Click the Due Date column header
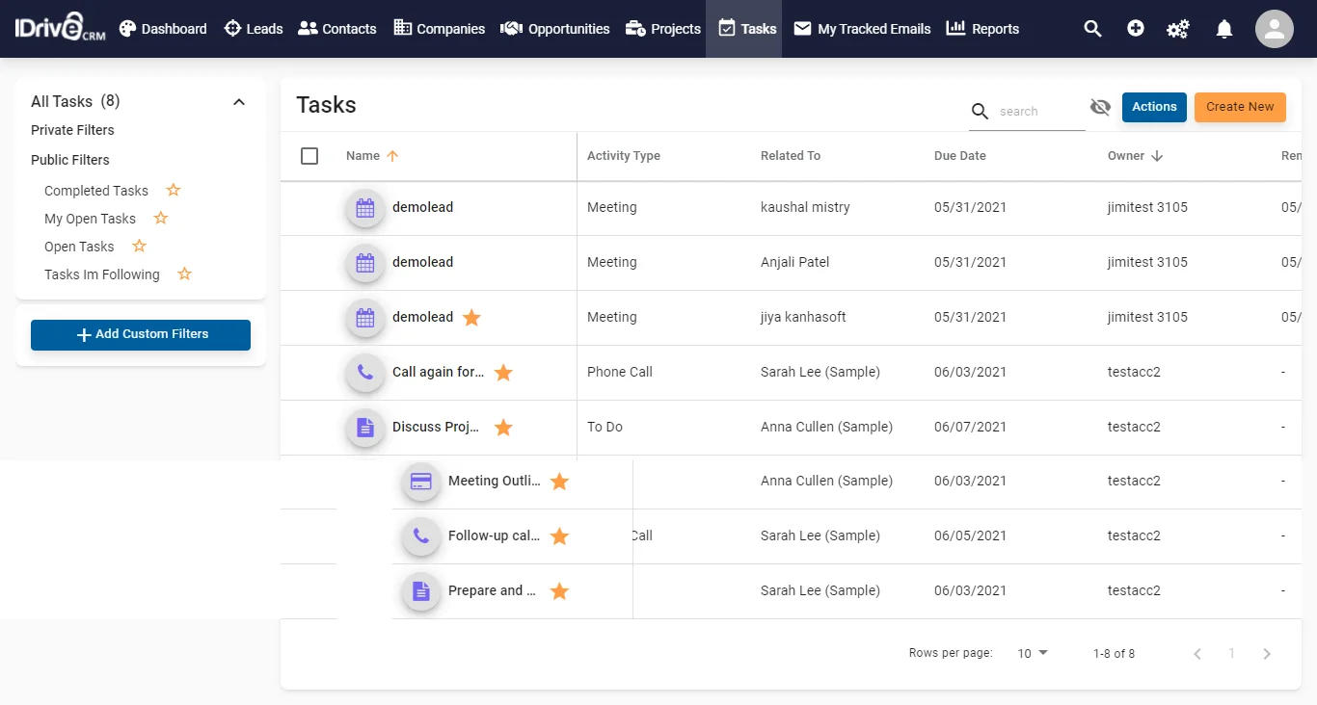This screenshot has width=1317, height=705. pos(960,156)
